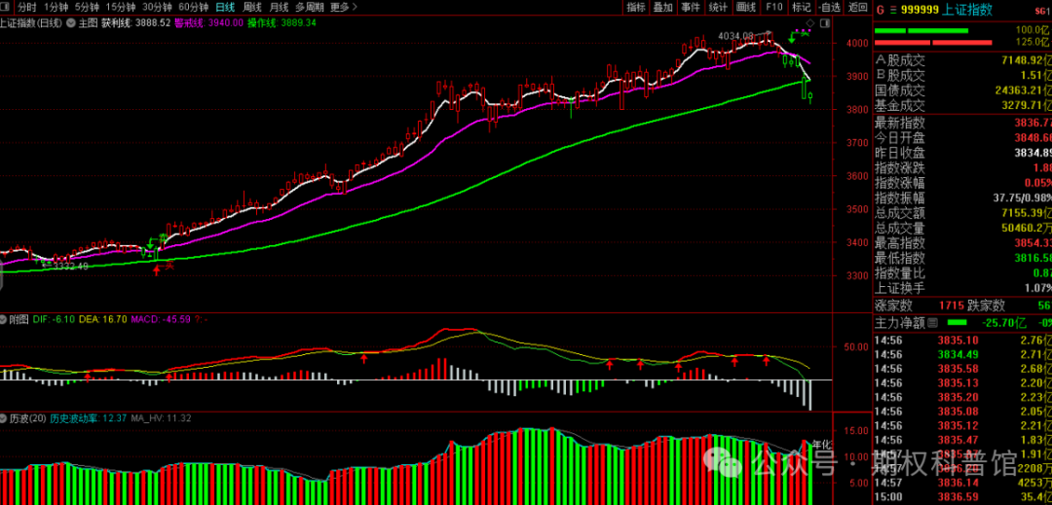Click the 返回 back button
Screen dimensions: 1052x505
point(857,7)
